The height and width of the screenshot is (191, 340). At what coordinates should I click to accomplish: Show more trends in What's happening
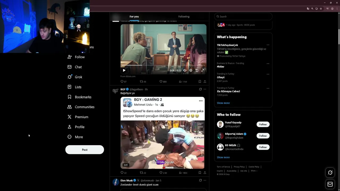pos(223,103)
